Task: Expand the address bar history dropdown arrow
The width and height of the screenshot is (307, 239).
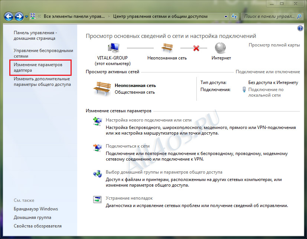Action: click(x=226, y=17)
